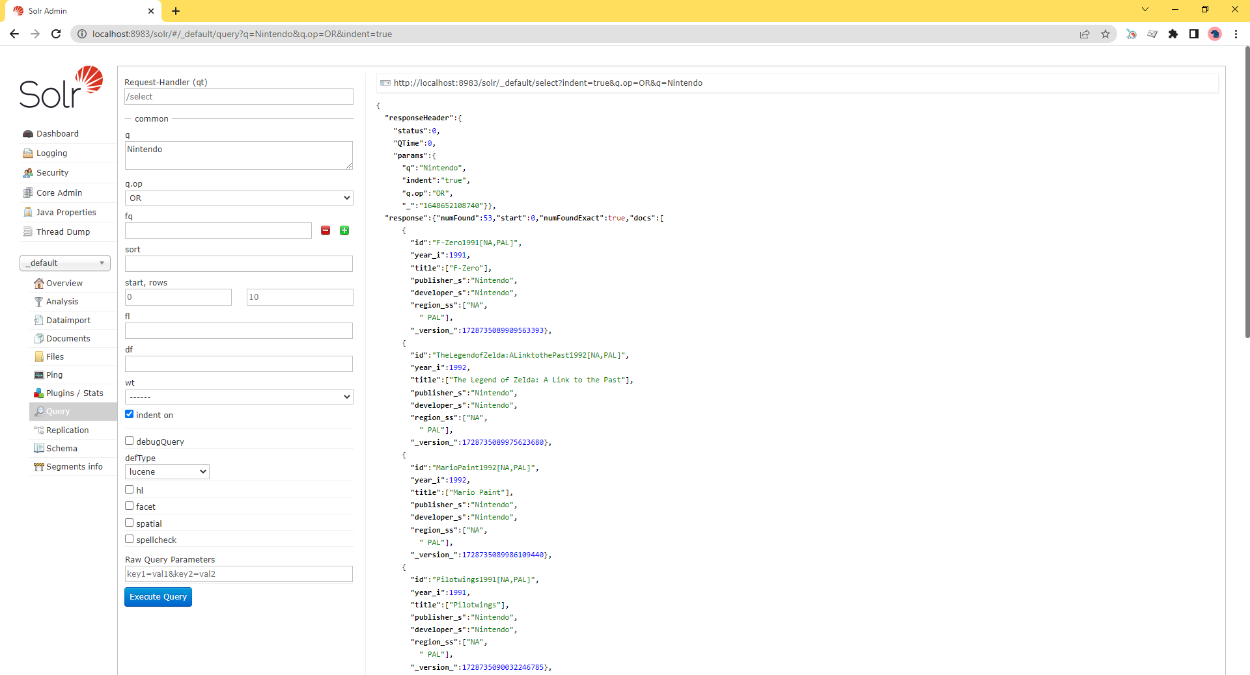The image size is (1250, 675).
Task: Open the defType dropdown set to lucene
Action: tap(167, 471)
